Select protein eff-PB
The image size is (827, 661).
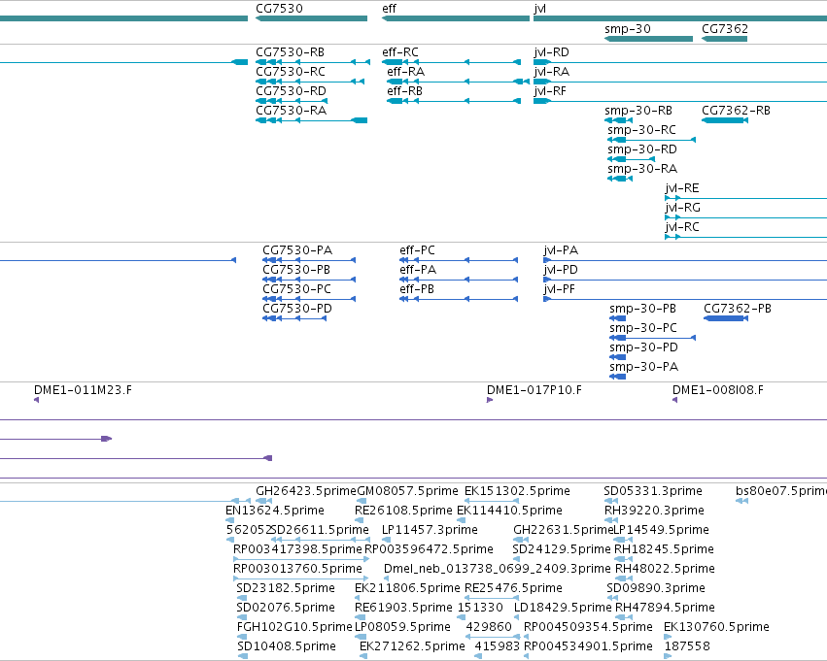pos(459,299)
